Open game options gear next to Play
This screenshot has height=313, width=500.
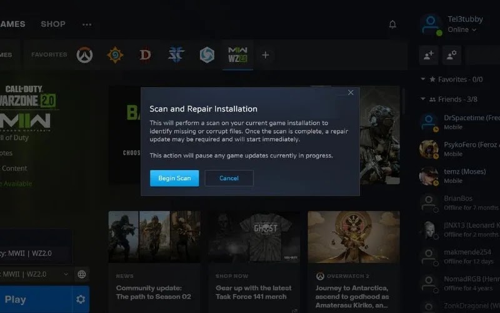(x=81, y=300)
